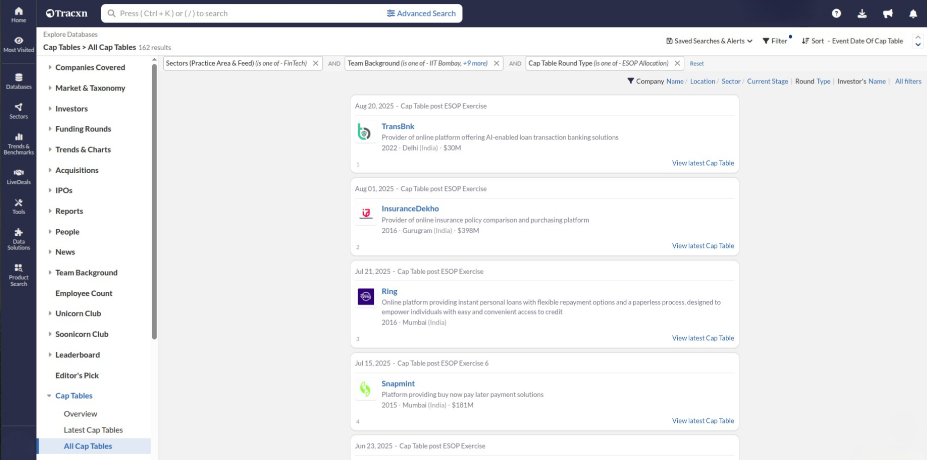Screen dimensions: 927x460
Task: Open Saved Searches & Alerts dropdown
Action: coord(709,41)
